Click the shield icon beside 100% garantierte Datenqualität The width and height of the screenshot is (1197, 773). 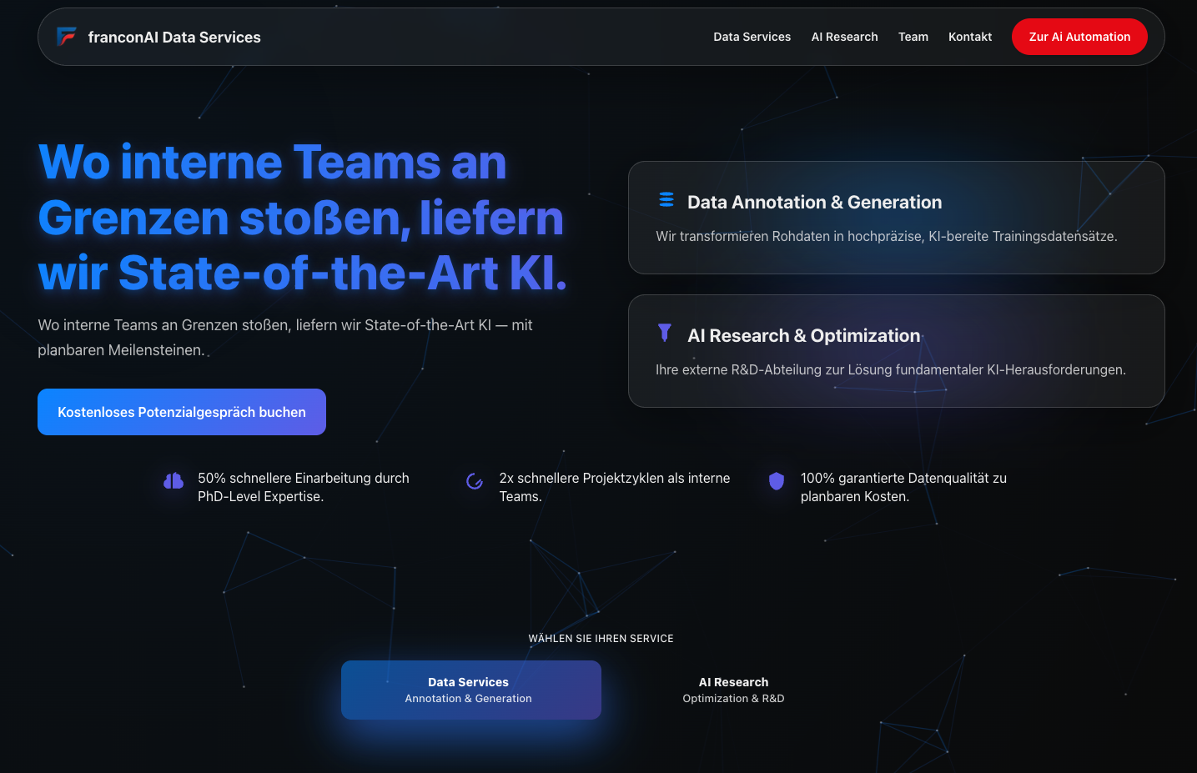point(777,481)
